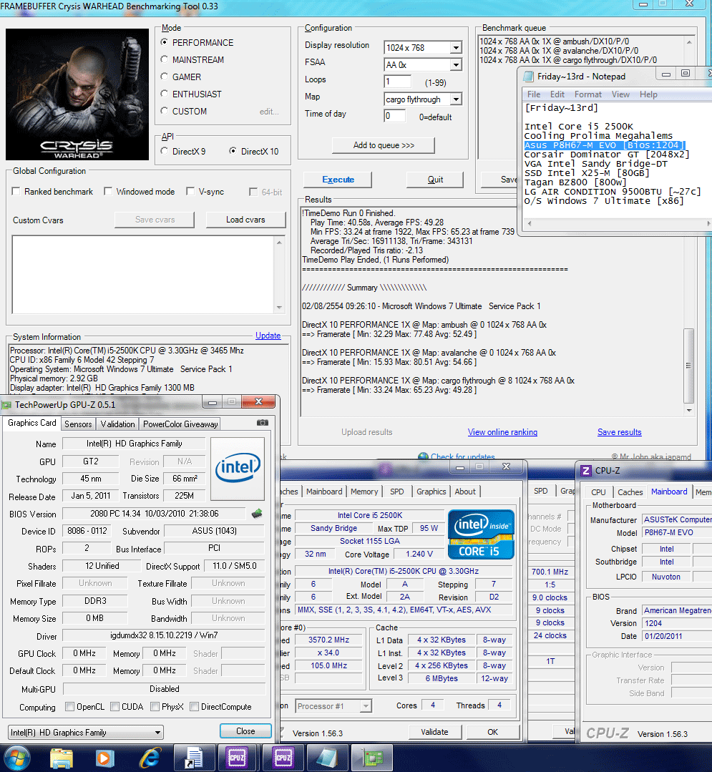
Task: Click the Results panel vertical scrollbar
Action: click(689, 365)
